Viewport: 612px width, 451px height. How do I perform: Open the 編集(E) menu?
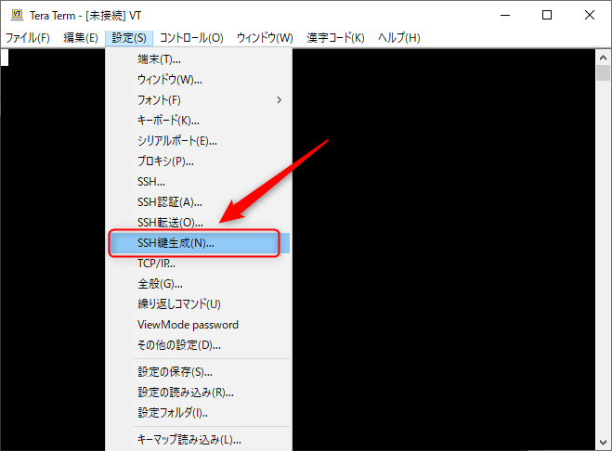[x=81, y=37]
